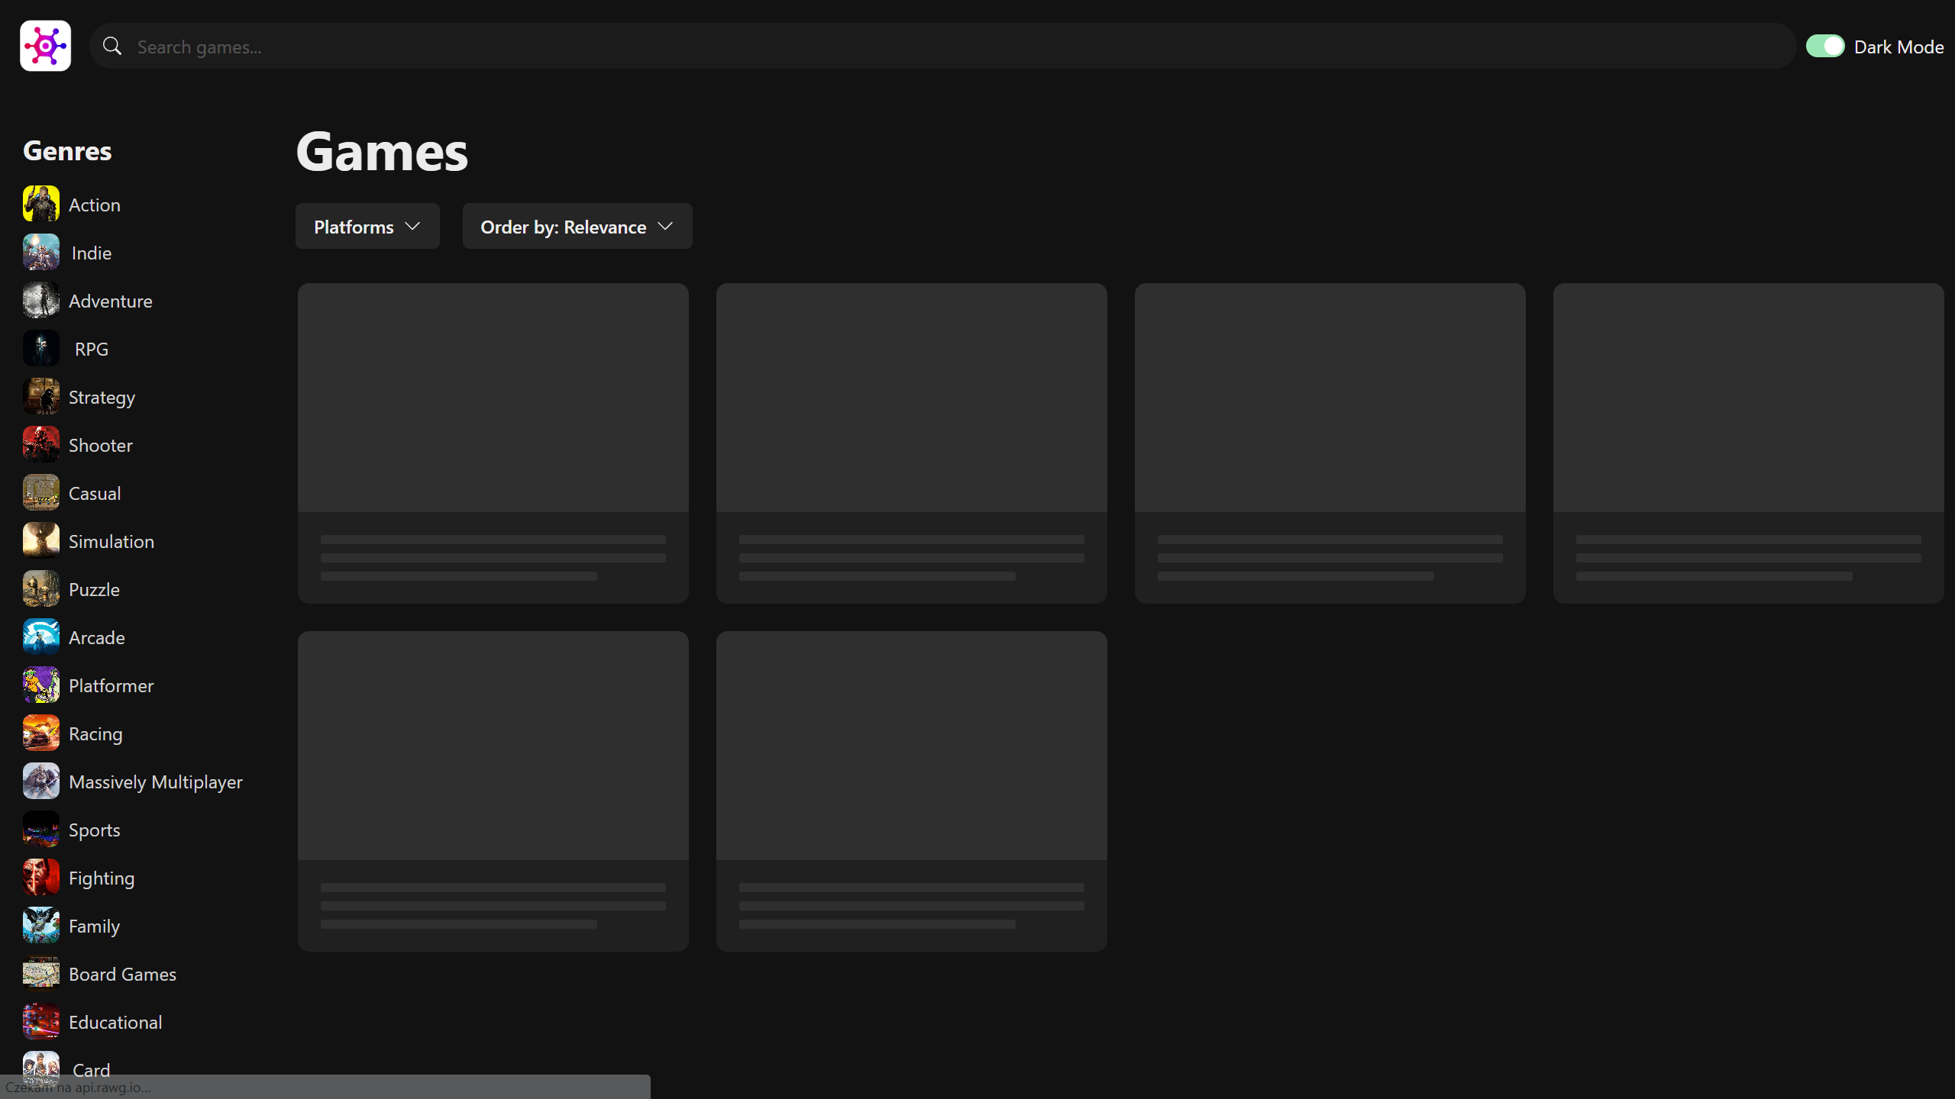The image size is (1955, 1099).
Task: Click the Arcade genre thumbnail icon
Action: pos(40,637)
